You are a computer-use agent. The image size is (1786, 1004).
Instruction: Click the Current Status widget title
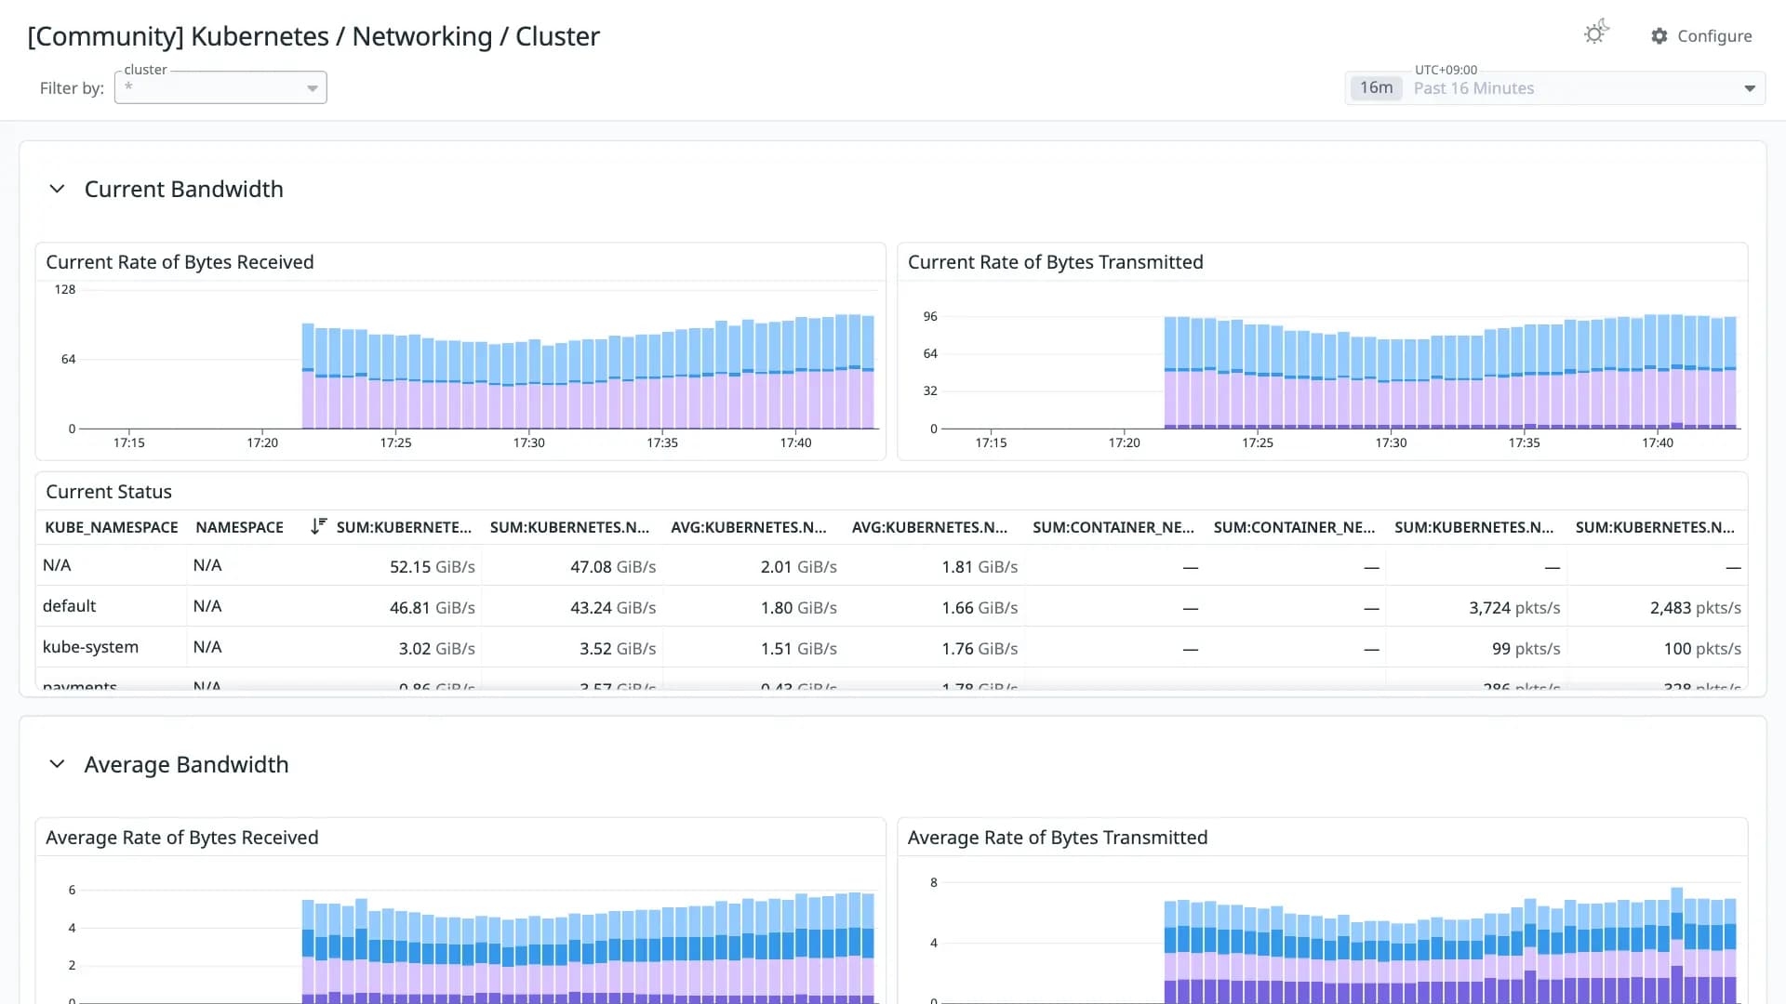(109, 492)
